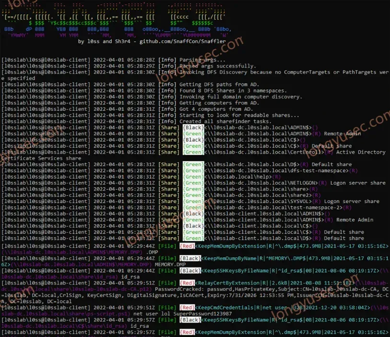Select the \\l0sslab.local\help share path
390x337 pixels.
coord(238,177)
